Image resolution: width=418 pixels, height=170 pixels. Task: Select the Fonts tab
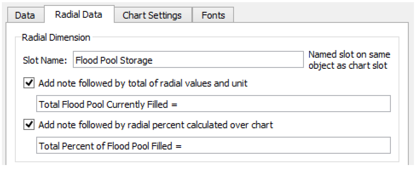click(213, 16)
